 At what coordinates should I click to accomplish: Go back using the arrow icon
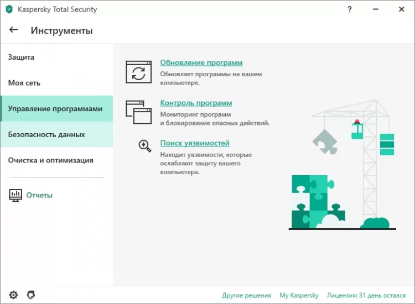(13, 30)
